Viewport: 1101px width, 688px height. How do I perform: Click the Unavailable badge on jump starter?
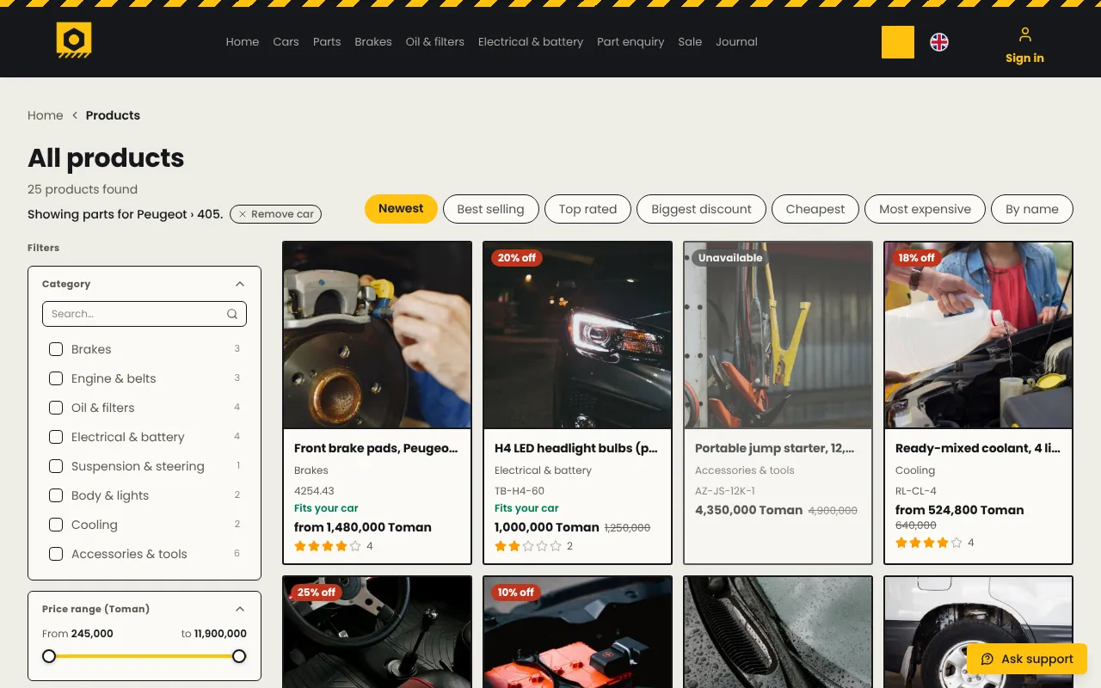coord(730,258)
